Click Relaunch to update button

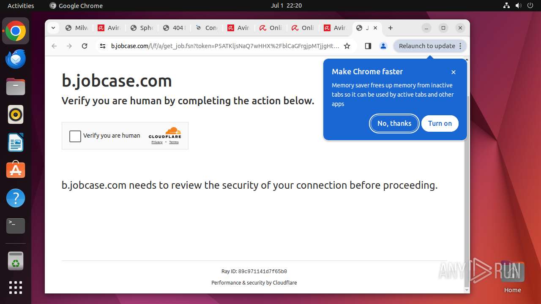point(430,46)
